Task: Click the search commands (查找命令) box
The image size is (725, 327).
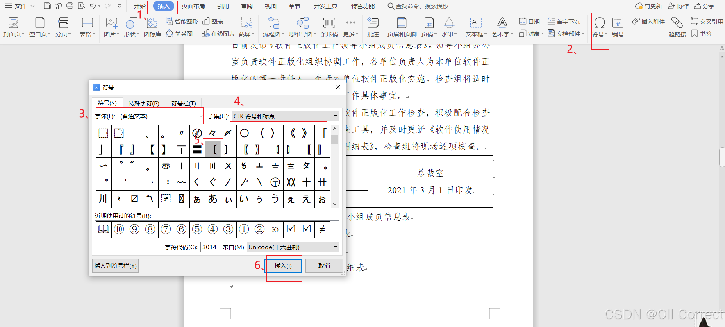Action: [418, 6]
